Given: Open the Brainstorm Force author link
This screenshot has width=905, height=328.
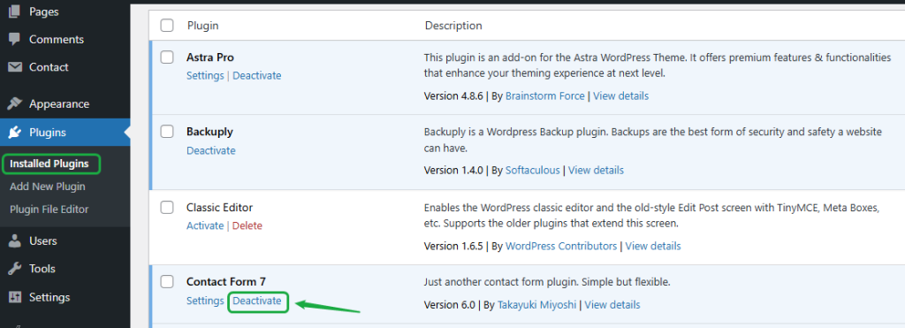Looking at the screenshot, I should click(544, 95).
